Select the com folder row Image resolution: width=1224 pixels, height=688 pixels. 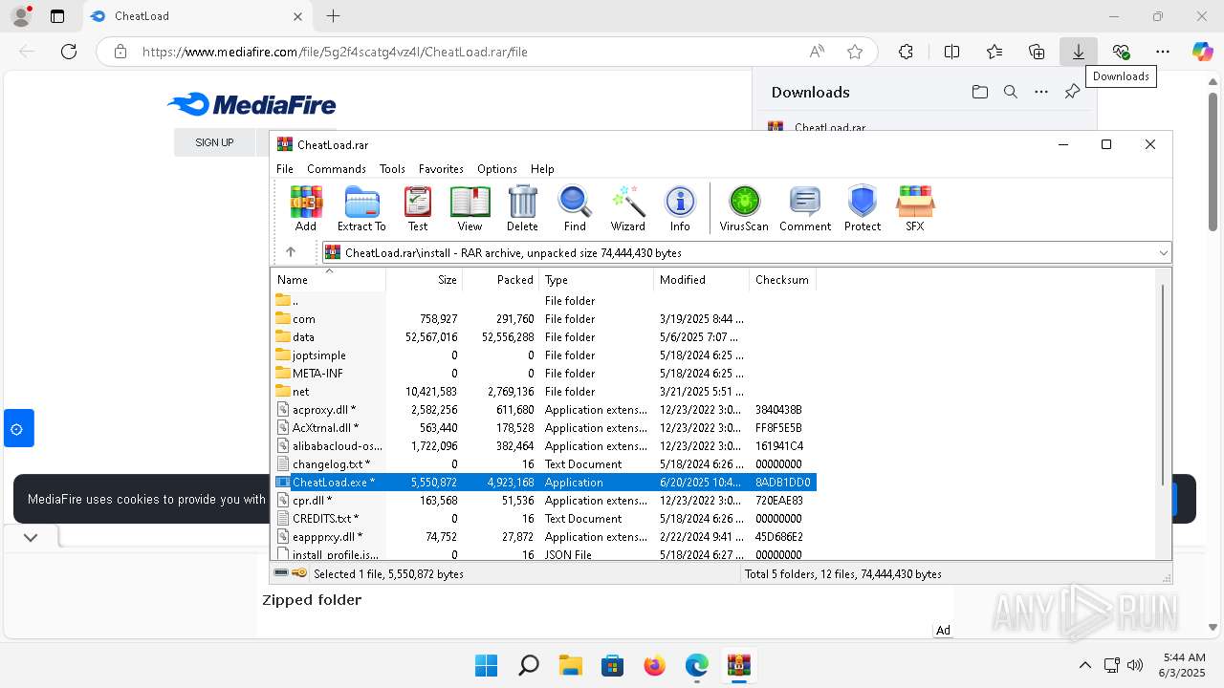(x=544, y=318)
